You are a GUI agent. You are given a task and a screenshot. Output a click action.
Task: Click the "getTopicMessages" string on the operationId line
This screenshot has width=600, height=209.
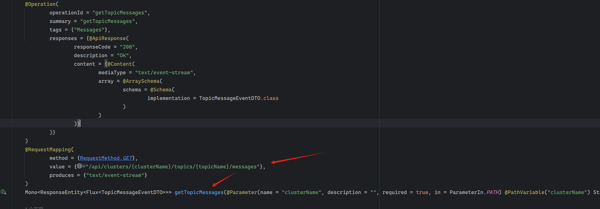coord(120,13)
